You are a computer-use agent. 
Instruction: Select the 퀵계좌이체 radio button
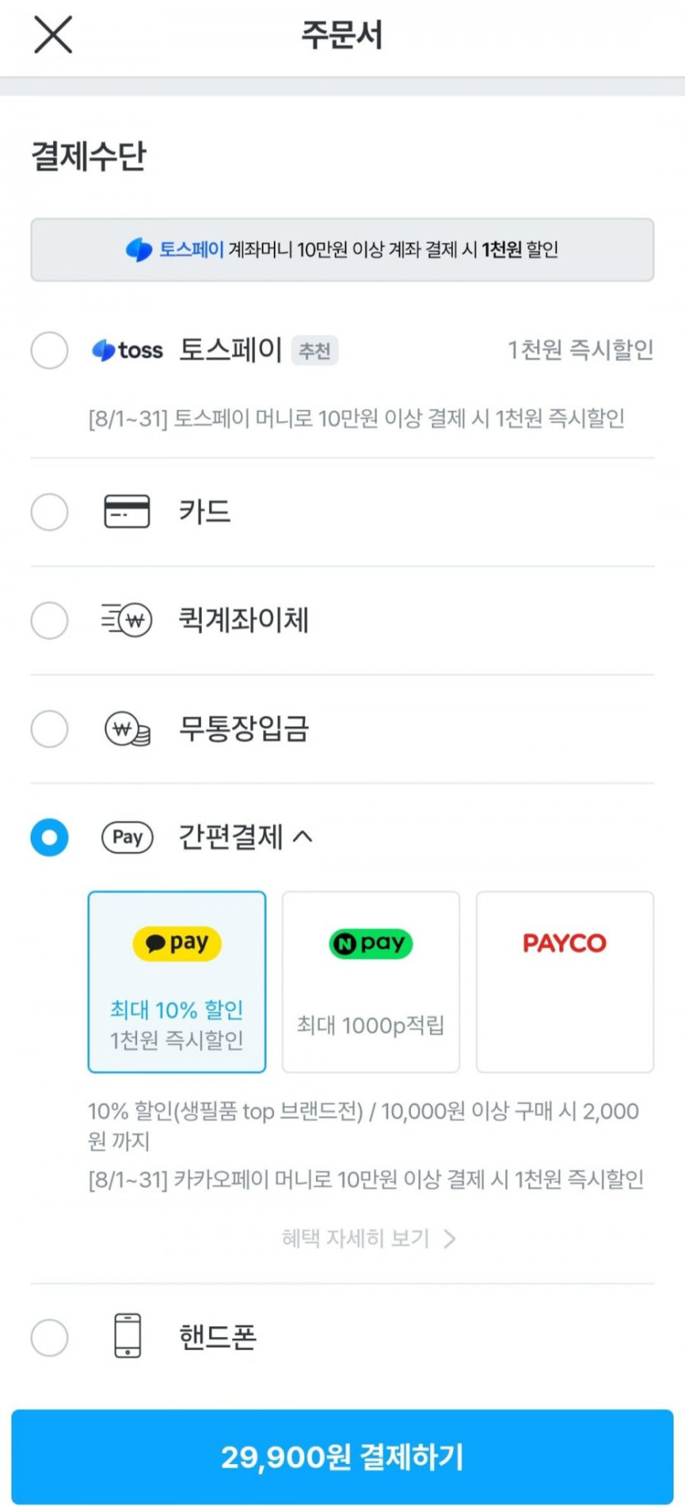tap(49, 620)
